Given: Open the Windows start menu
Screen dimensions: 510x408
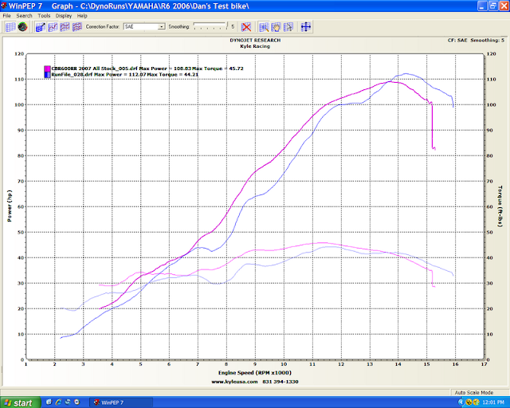Looking at the screenshot, I should [x=20, y=402].
